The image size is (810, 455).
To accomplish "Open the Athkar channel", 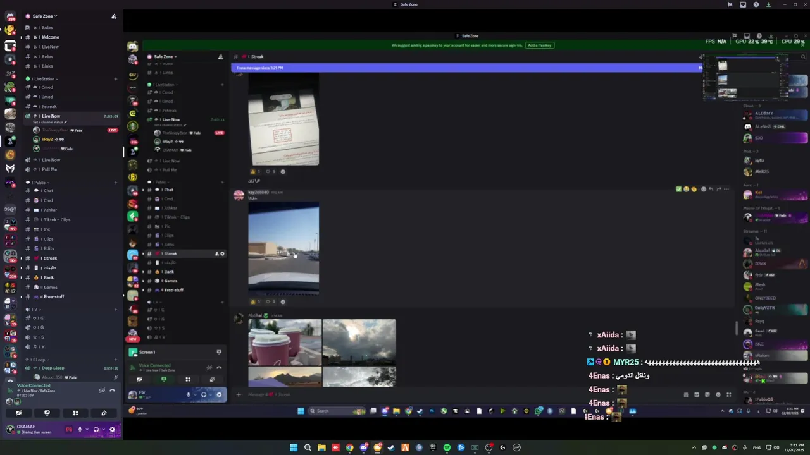I will pyautogui.click(x=71, y=210).
